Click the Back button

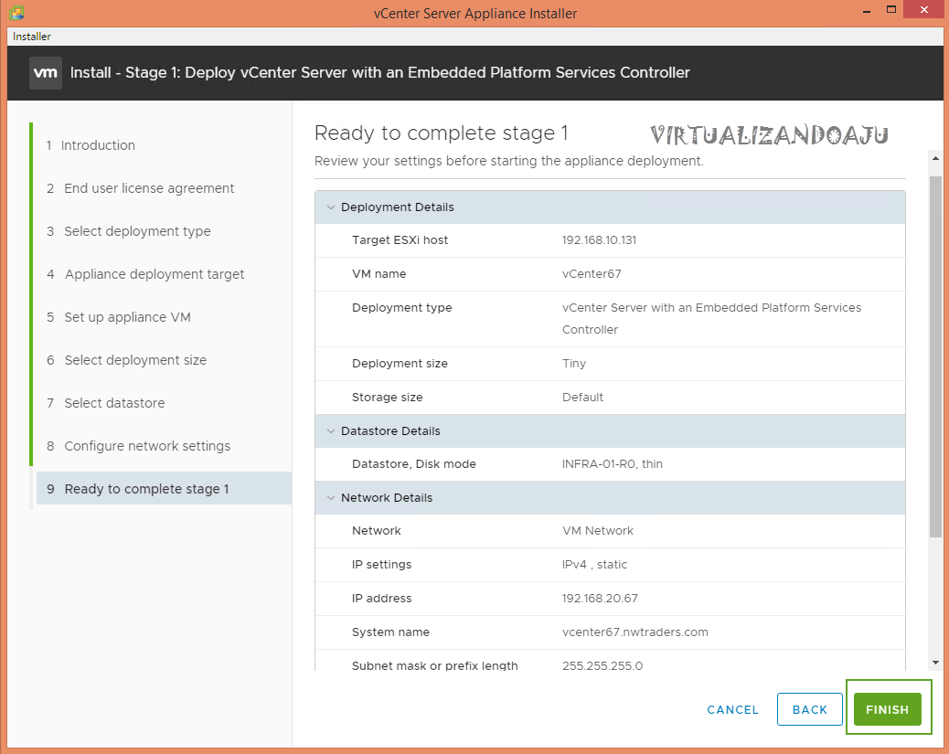pyautogui.click(x=809, y=709)
